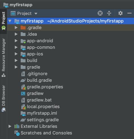Select the gradlew file name
This screenshot has width=134, height=139.
(x=35, y=94)
